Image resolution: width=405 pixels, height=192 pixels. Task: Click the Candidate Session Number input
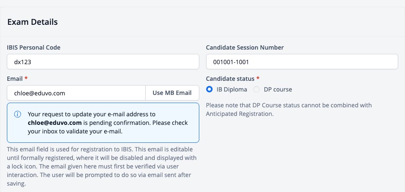[x=302, y=62]
